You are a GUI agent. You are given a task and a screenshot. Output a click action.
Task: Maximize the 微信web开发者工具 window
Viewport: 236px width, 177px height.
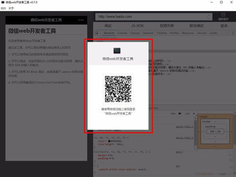tap(221, 2)
